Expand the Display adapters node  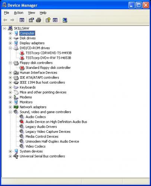10,43
